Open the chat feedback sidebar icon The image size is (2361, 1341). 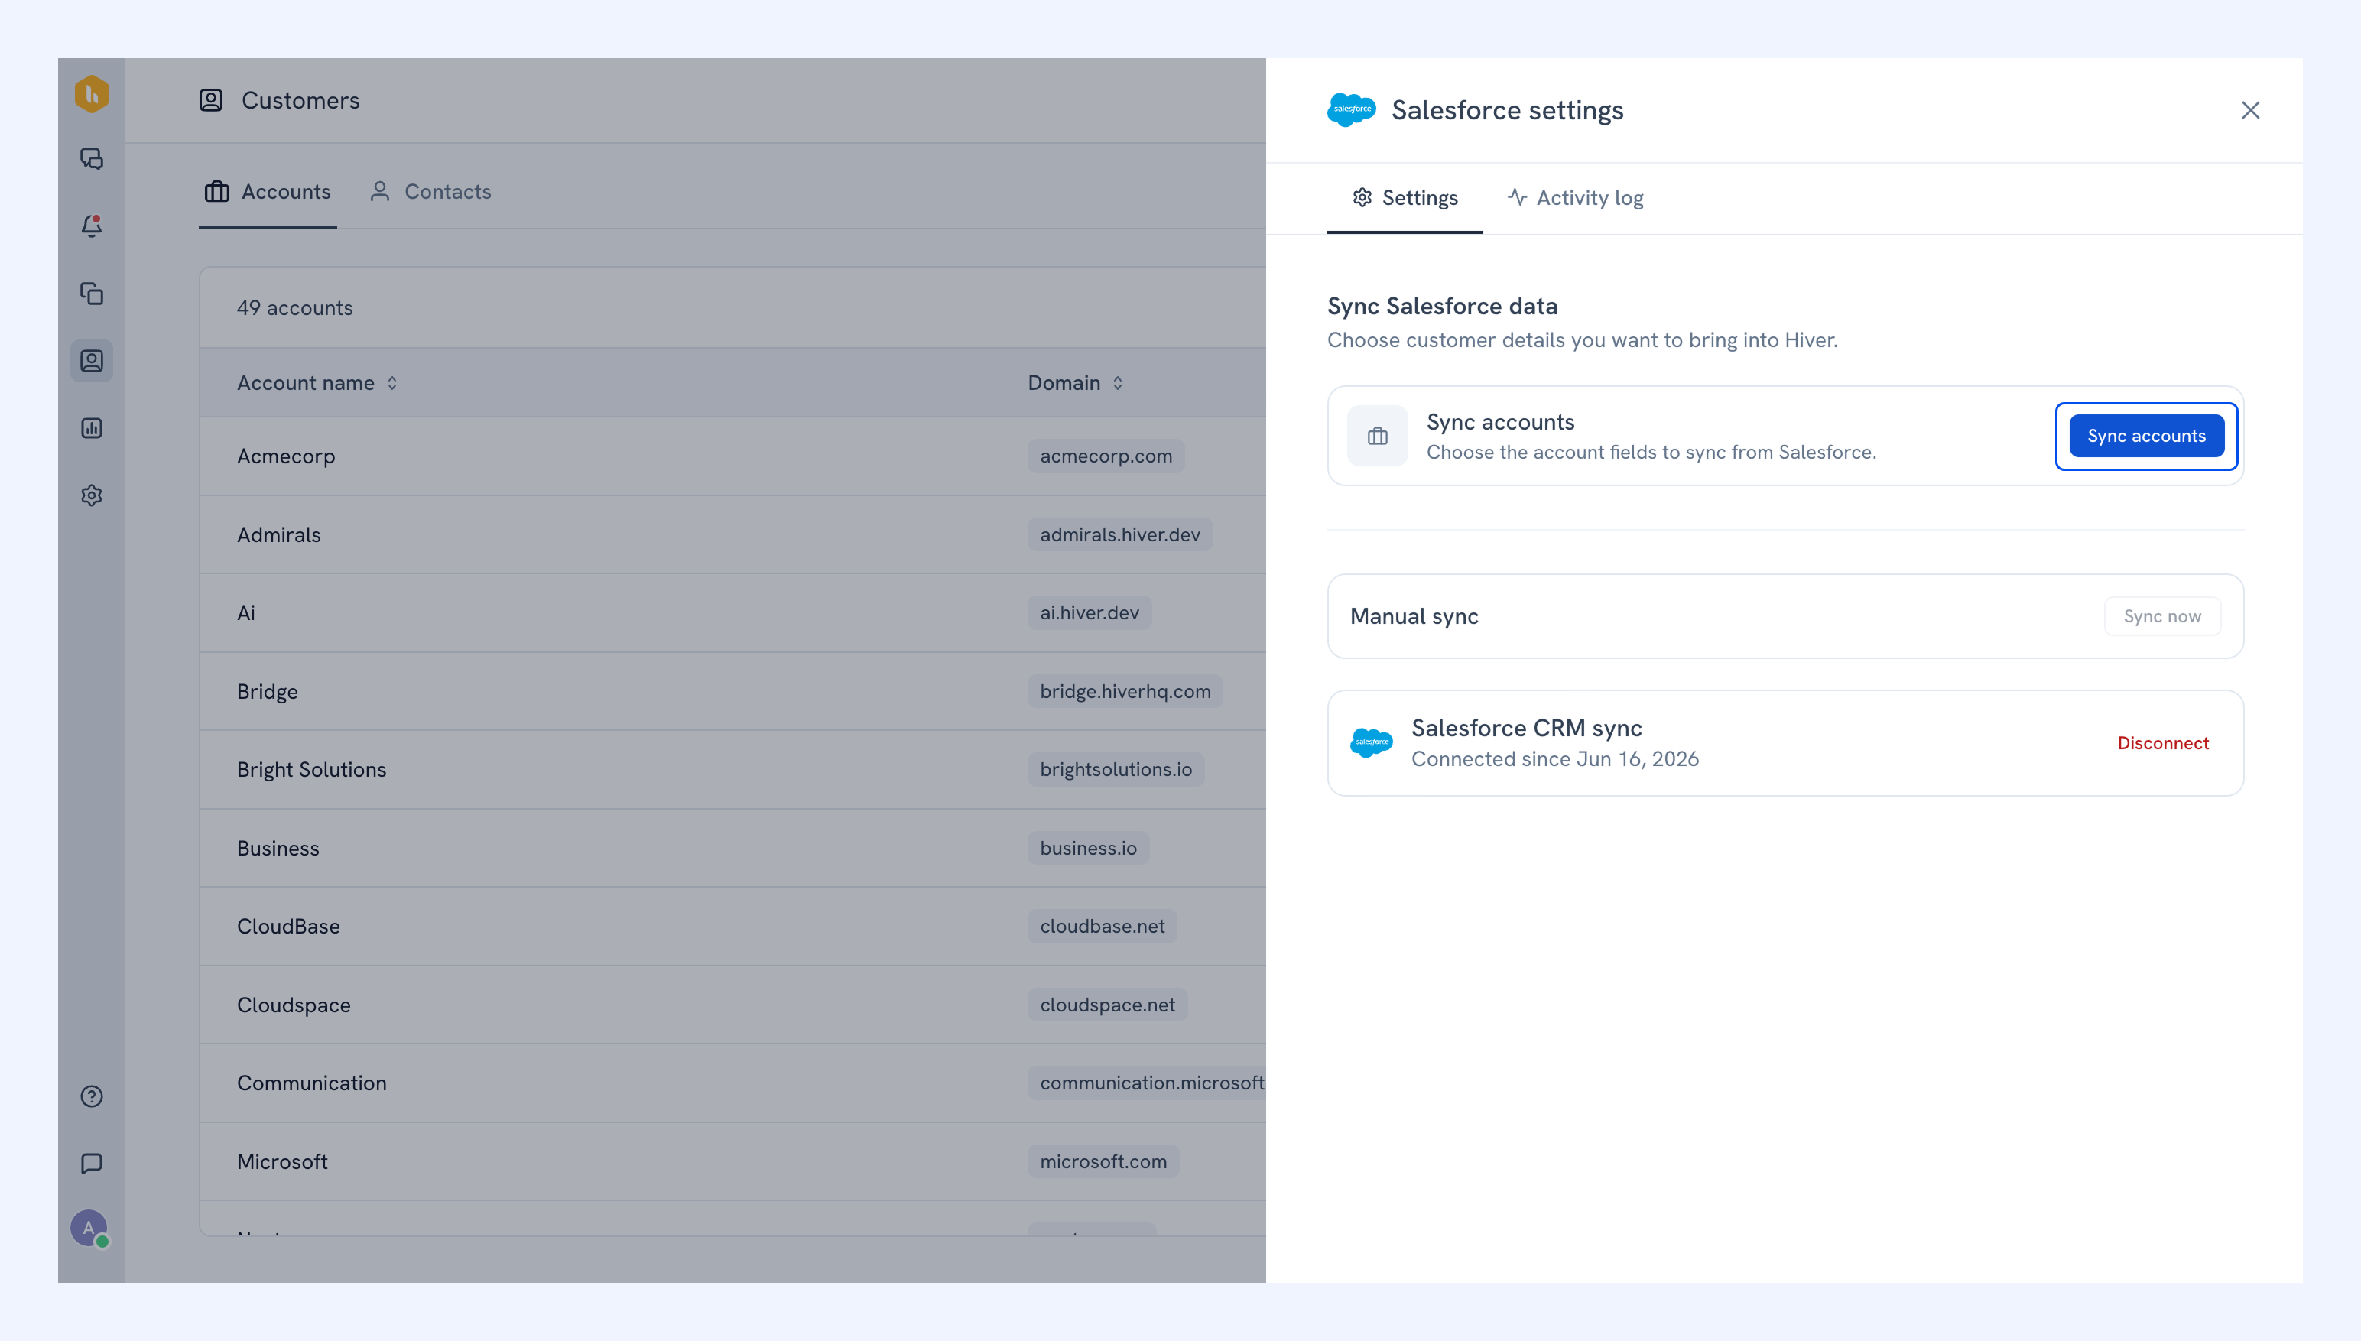(91, 1163)
